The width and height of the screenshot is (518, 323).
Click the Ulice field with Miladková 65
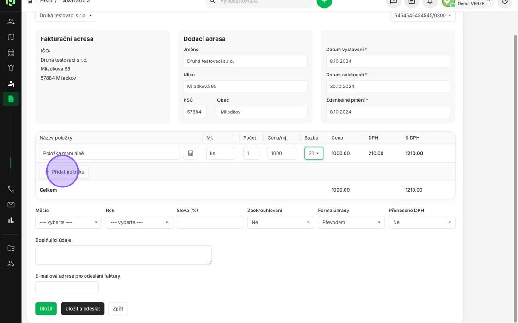(245, 86)
